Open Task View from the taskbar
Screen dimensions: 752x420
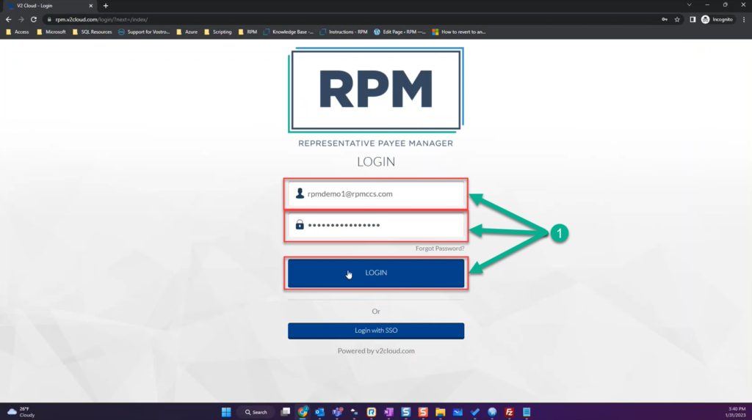point(286,412)
